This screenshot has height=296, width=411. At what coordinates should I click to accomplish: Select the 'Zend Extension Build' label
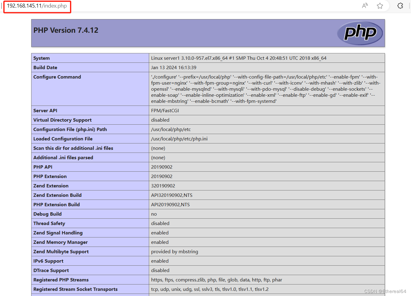(x=57, y=195)
